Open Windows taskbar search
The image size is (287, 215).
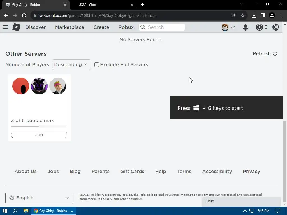15,211
